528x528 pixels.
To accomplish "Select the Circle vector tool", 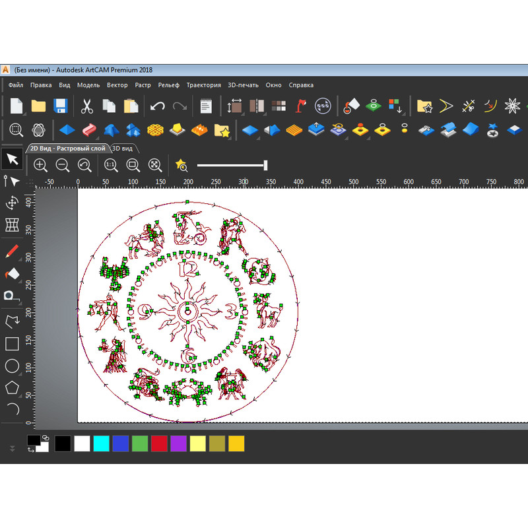I will tap(11, 366).
